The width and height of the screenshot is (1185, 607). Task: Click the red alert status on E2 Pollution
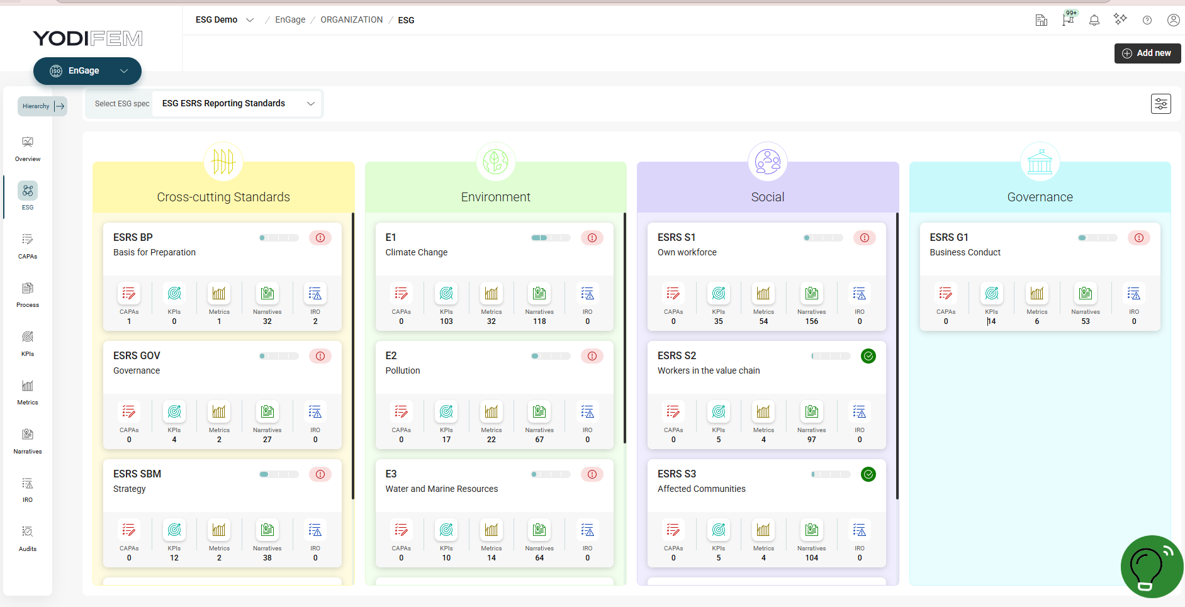592,356
